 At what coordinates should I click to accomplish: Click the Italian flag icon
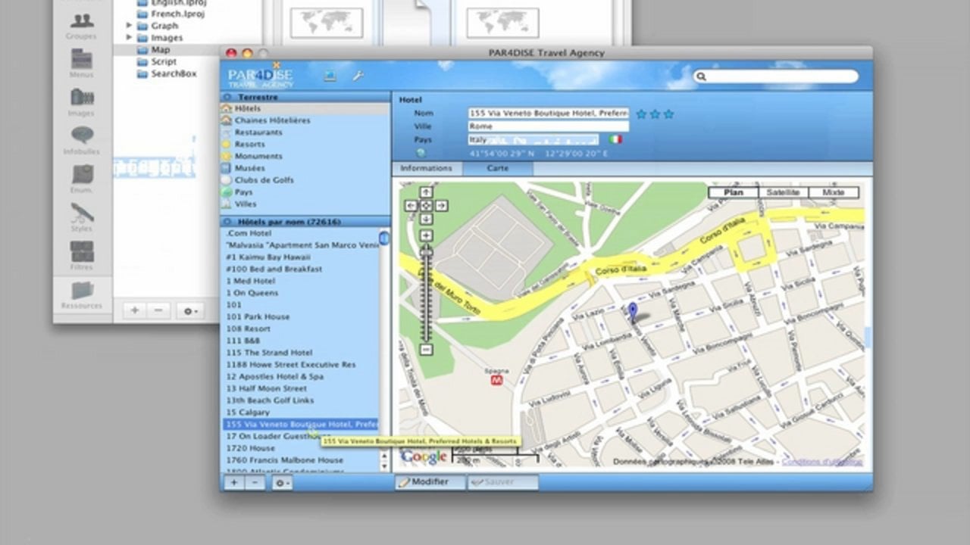tap(616, 139)
